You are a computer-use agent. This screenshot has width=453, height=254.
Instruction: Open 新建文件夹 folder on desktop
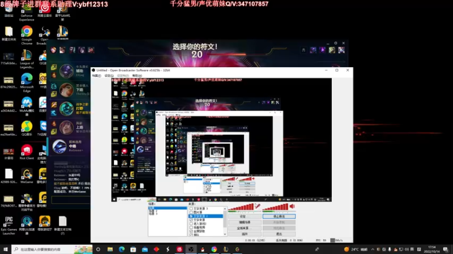pyautogui.click(x=8, y=34)
